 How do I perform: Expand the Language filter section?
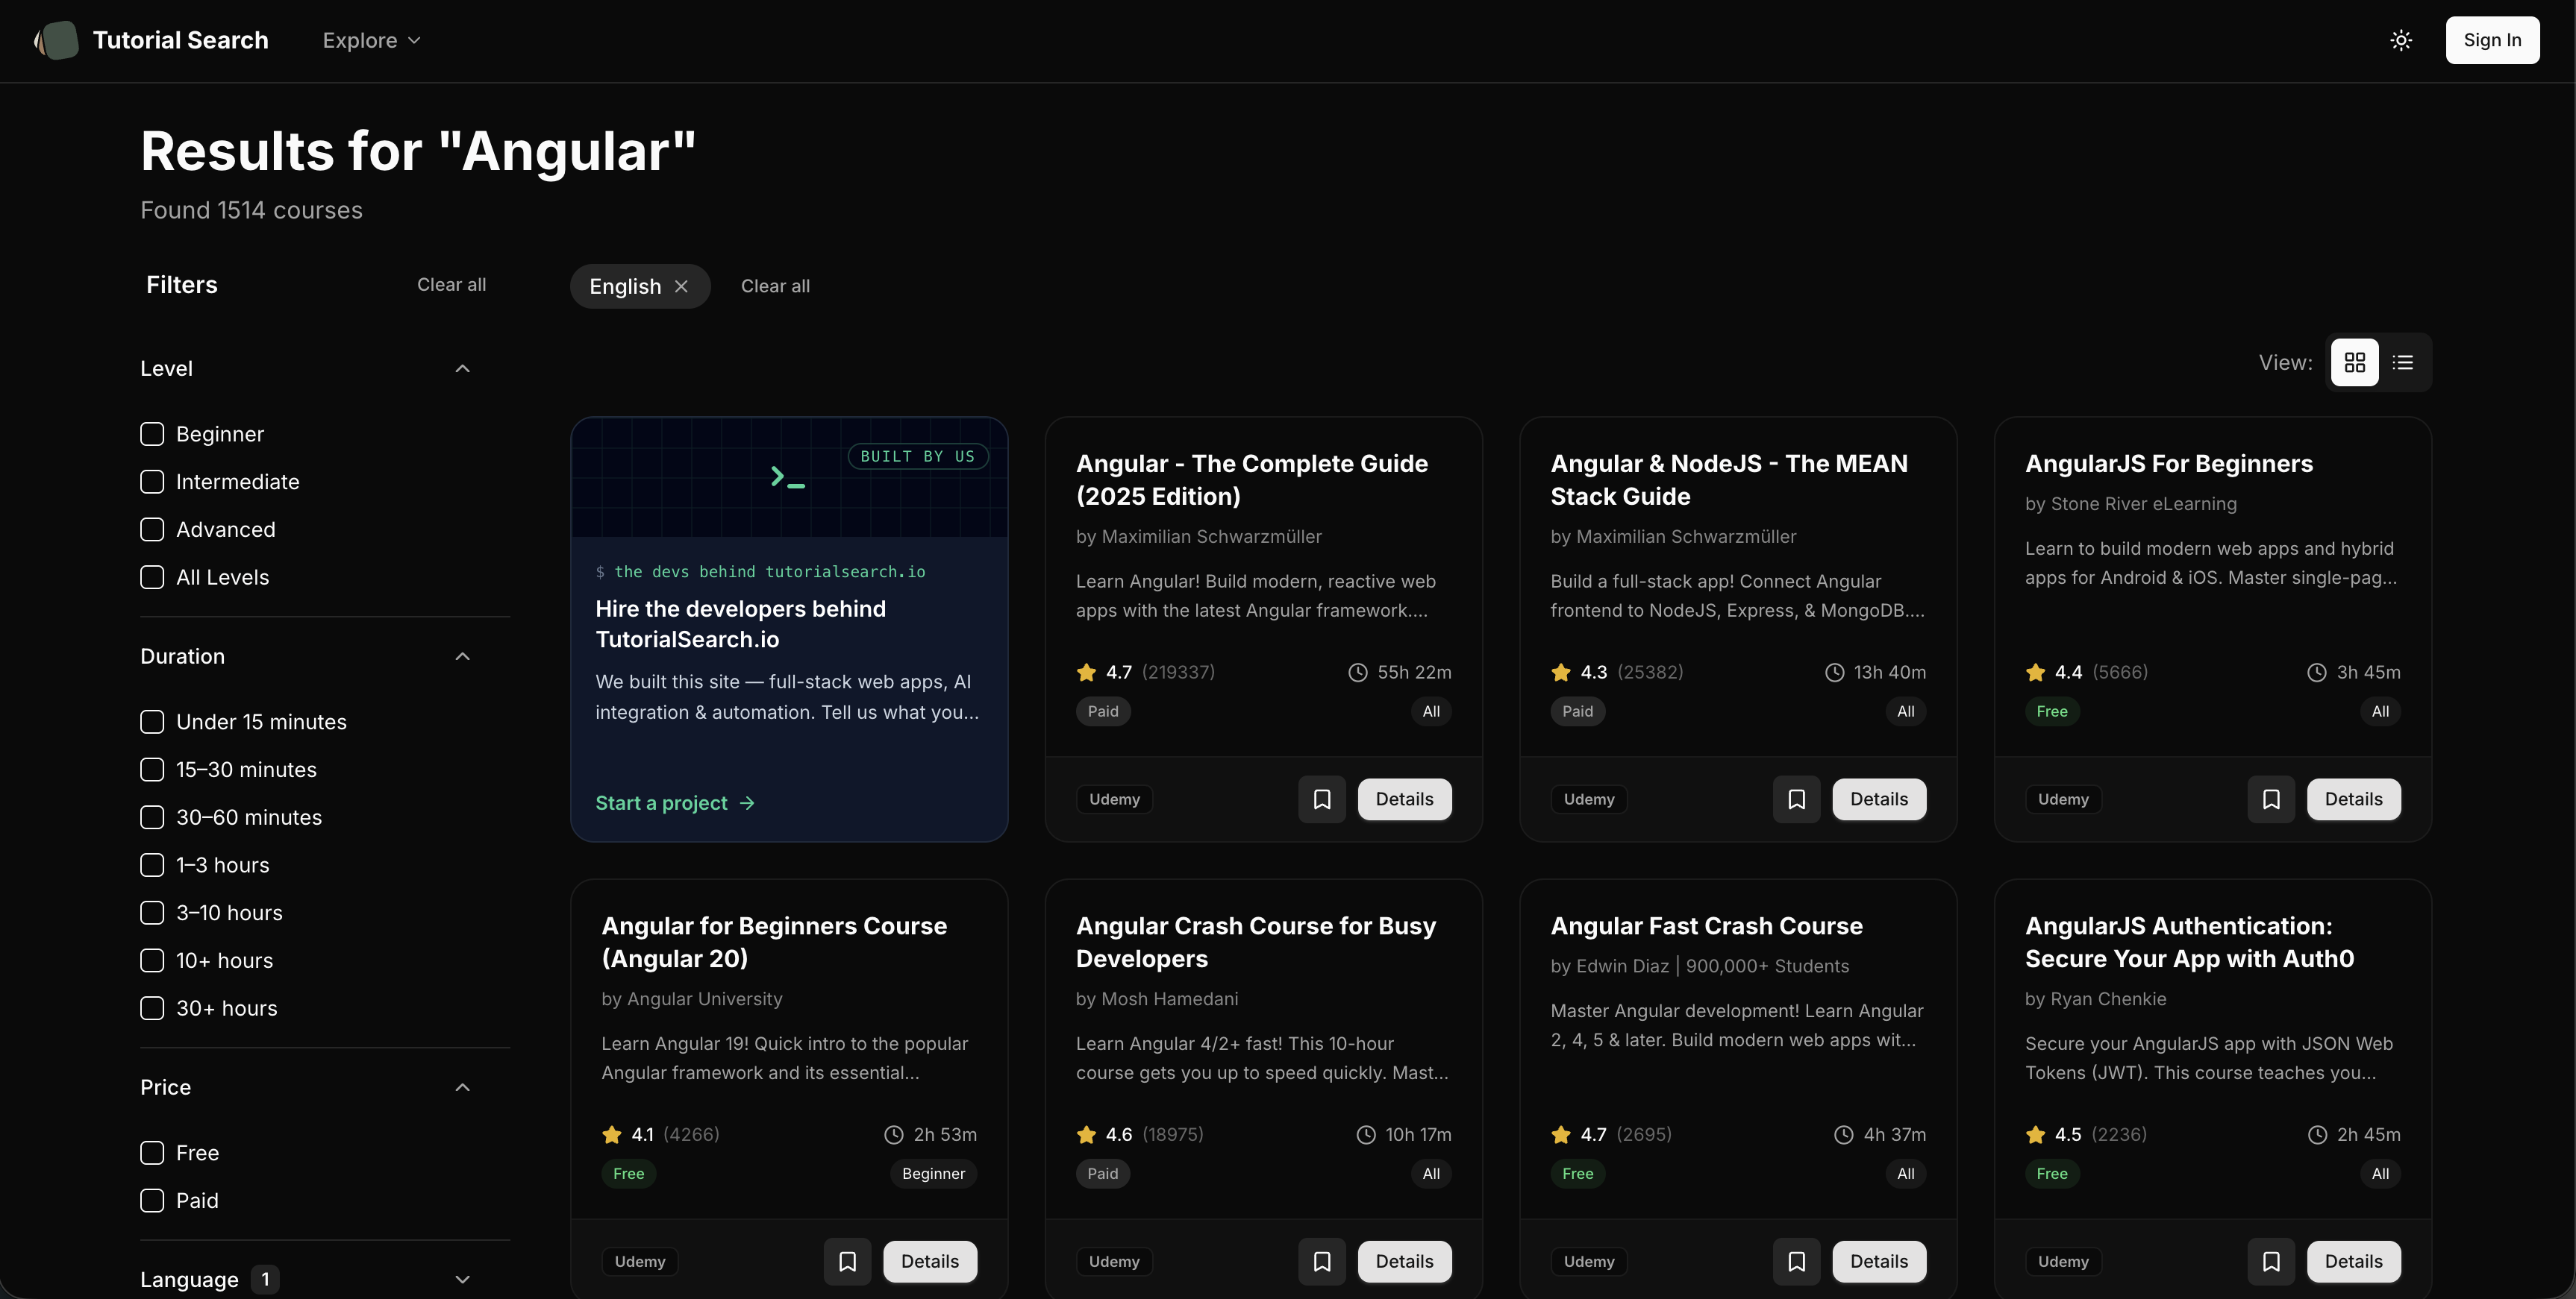point(462,1280)
